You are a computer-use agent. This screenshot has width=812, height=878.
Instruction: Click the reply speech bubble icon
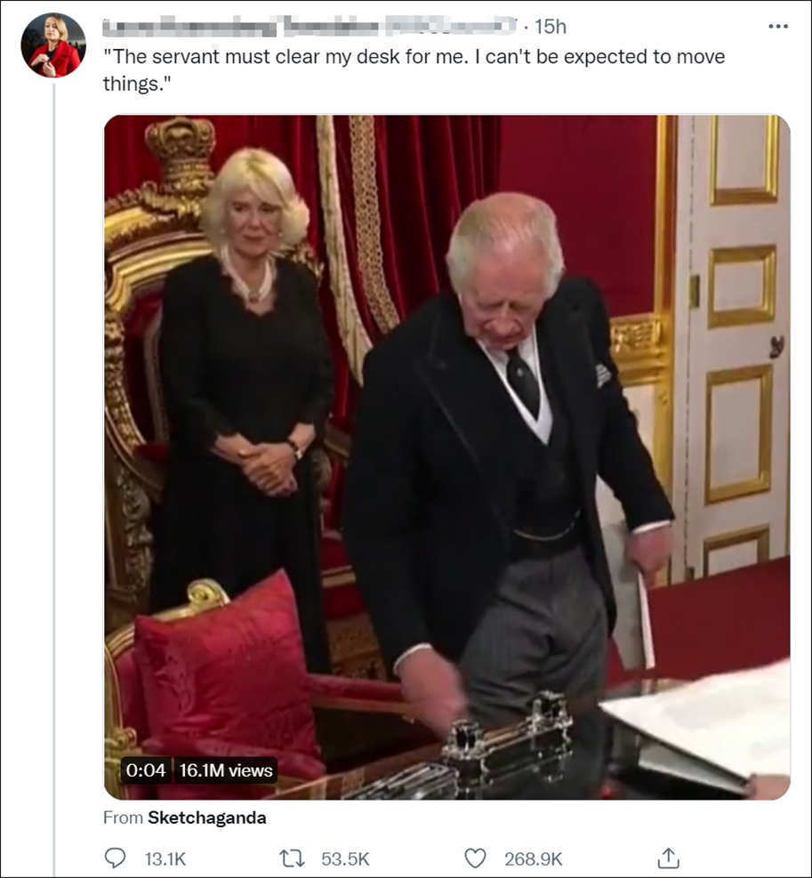pyautogui.click(x=116, y=858)
